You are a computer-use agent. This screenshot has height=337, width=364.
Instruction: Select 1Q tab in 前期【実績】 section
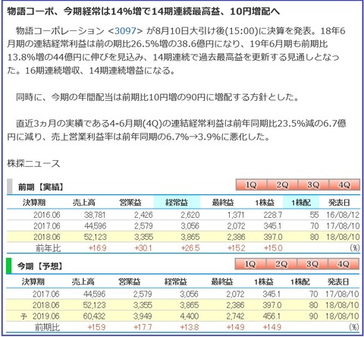[x=251, y=185]
